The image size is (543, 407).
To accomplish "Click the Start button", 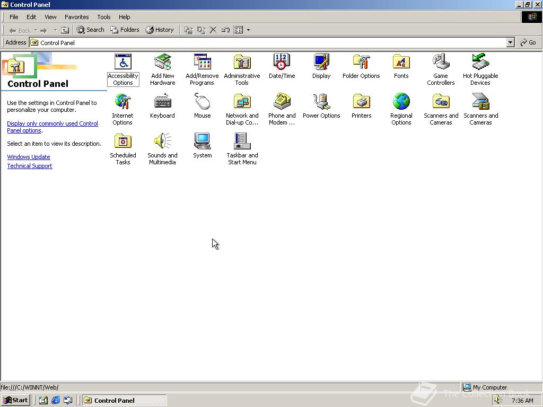I will pos(15,401).
